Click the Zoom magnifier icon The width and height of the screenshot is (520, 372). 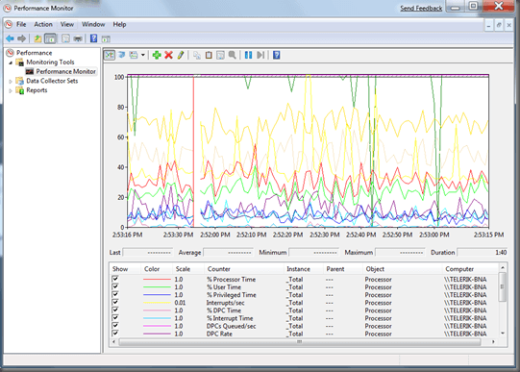(233, 55)
